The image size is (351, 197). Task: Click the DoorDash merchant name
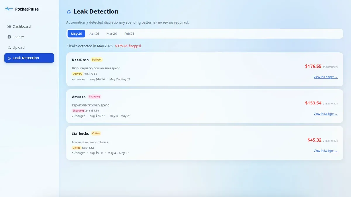click(x=80, y=60)
